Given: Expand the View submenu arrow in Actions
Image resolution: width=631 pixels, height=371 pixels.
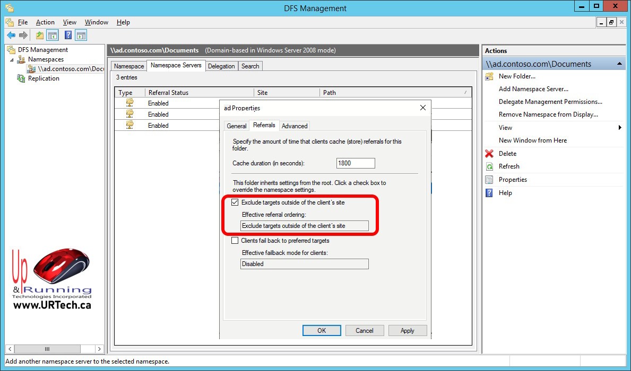Looking at the screenshot, I should click(620, 128).
